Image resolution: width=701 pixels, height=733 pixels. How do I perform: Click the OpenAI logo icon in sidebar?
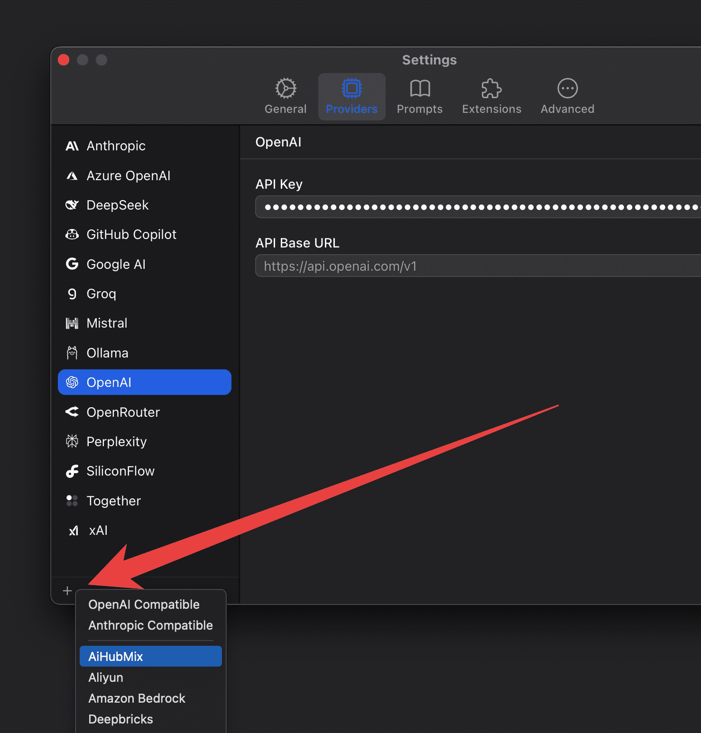(x=72, y=382)
